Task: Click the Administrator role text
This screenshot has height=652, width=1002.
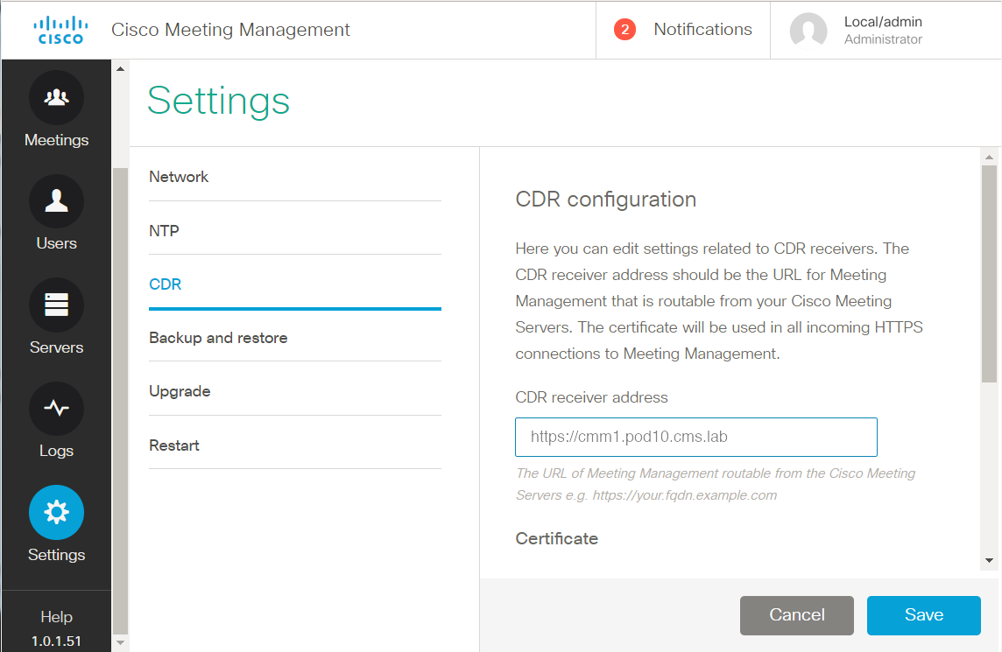Action: pos(883,39)
